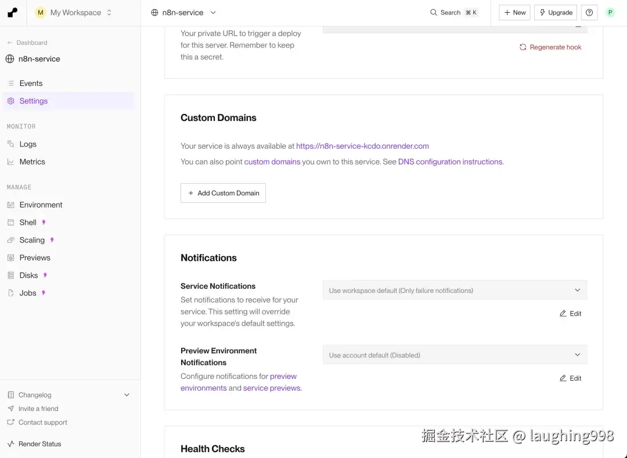The image size is (627, 458).
Task: Open the My Workspace switcher
Action: pos(74,13)
